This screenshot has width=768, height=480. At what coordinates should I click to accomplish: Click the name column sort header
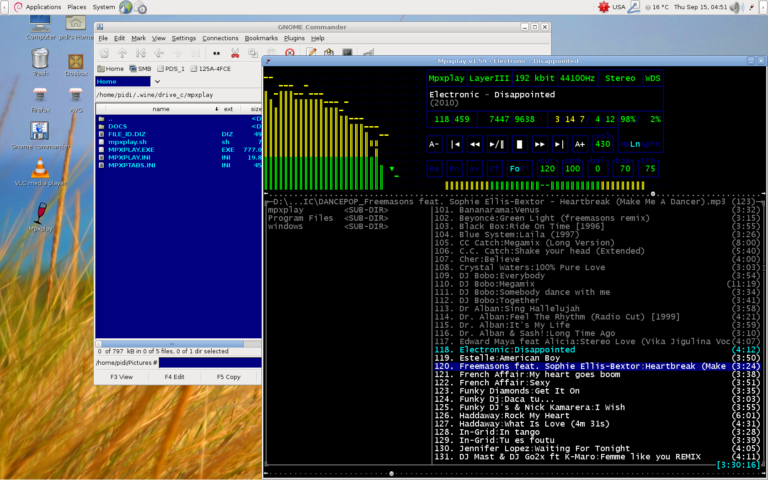(x=161, y=109)
